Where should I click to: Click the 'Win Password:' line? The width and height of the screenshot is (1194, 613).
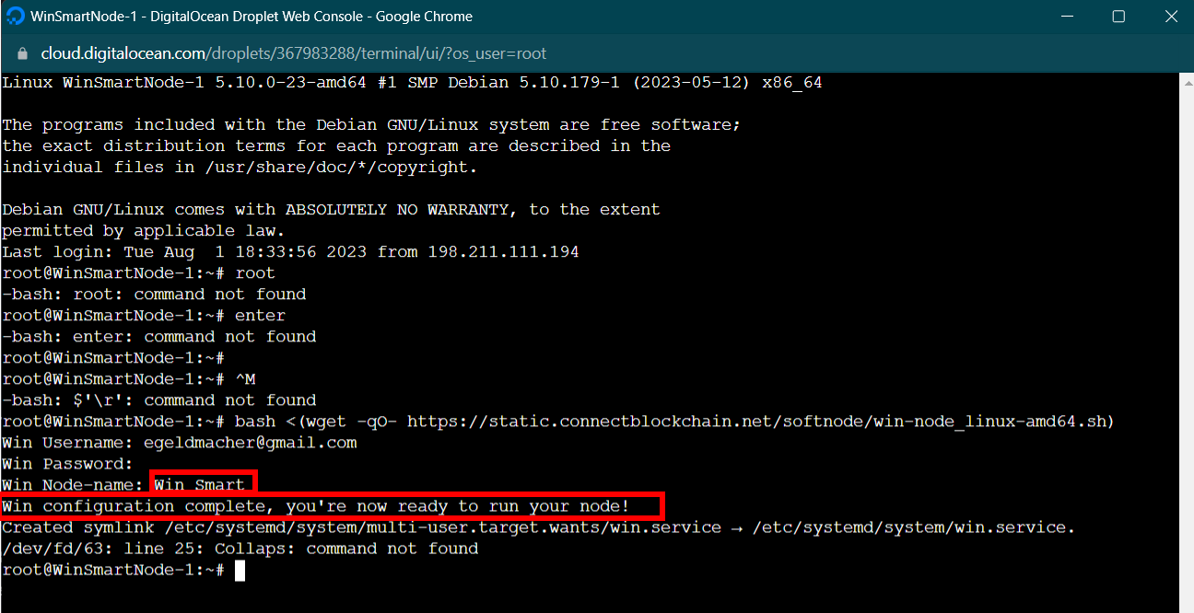tap(68, 464)
